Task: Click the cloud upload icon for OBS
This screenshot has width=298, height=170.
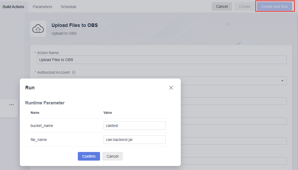Action: [x=38, y=29]
